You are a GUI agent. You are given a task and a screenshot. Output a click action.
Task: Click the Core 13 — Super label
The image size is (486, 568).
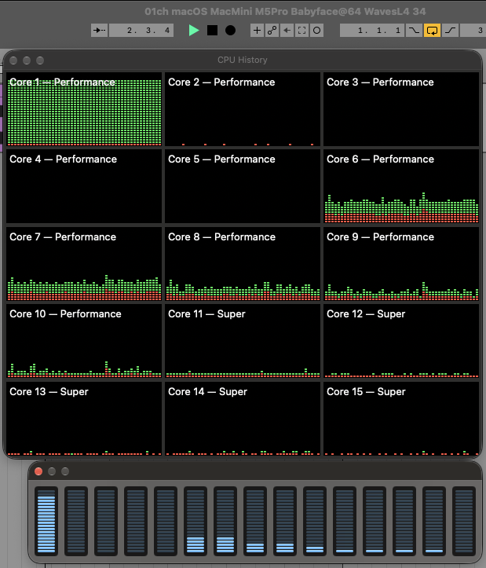click(49, 391)
